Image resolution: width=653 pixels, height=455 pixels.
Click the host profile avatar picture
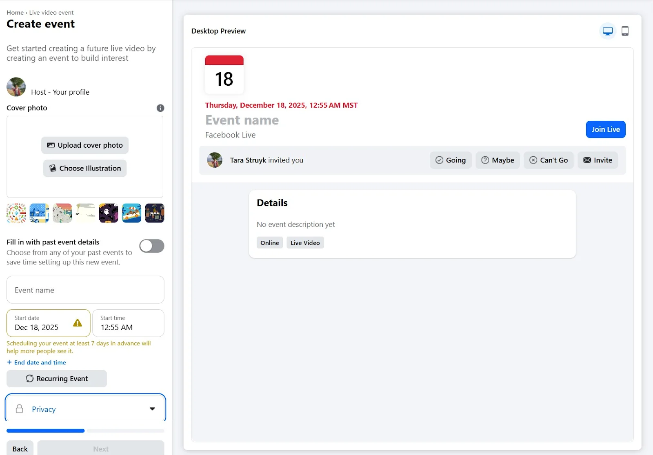[x=16, y=87]
